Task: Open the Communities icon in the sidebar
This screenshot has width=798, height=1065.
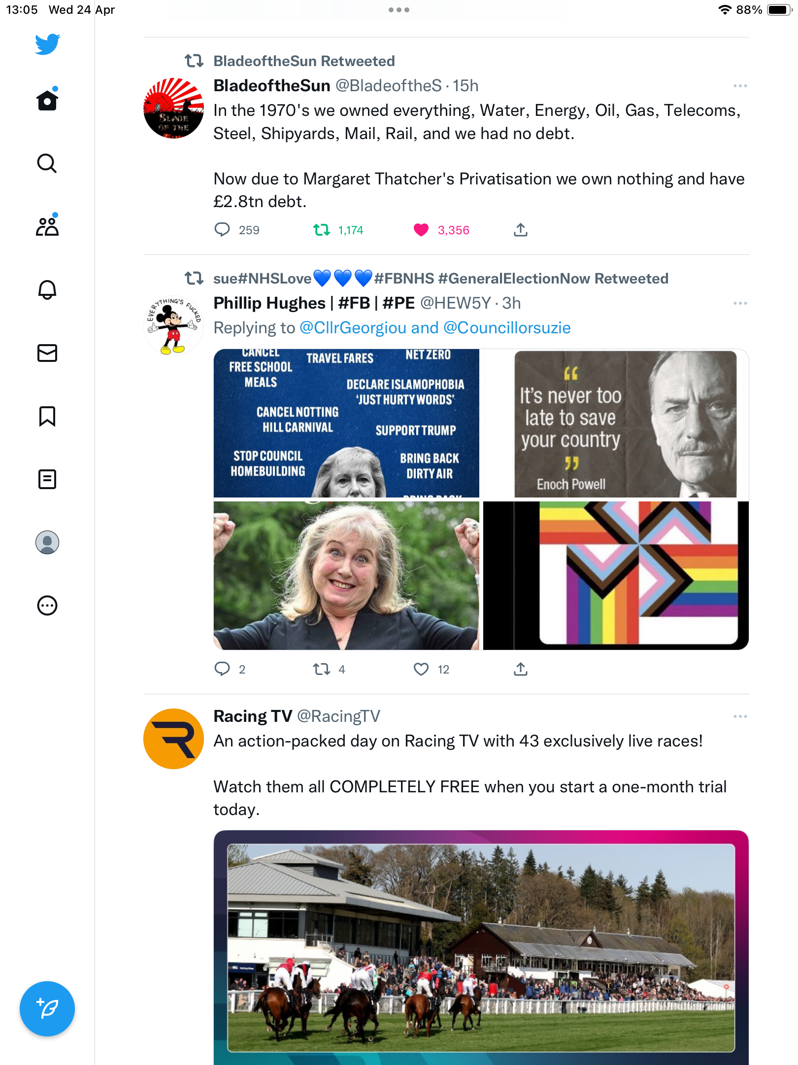Action: tap(47, 226)
